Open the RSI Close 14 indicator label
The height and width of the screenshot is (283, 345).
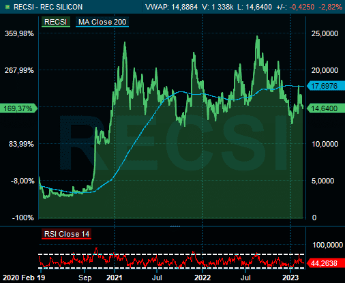pos(67,234)
